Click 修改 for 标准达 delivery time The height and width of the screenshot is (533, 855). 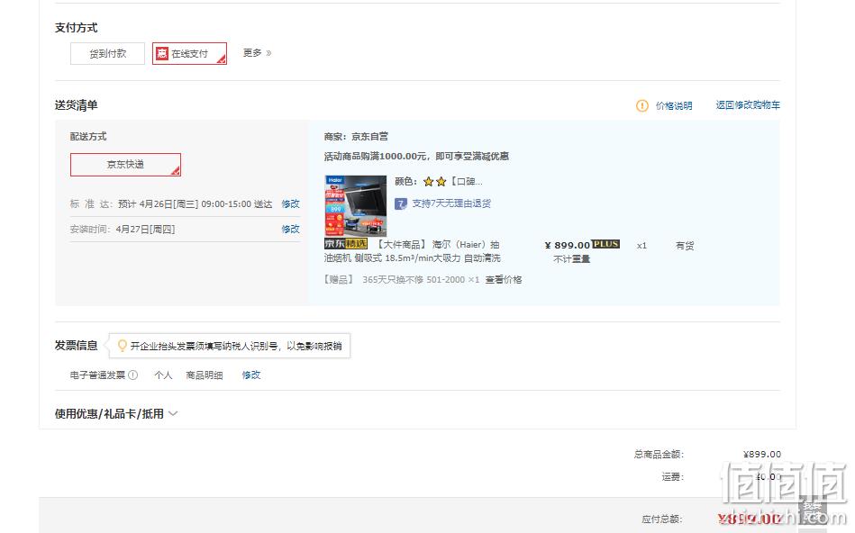291,203
